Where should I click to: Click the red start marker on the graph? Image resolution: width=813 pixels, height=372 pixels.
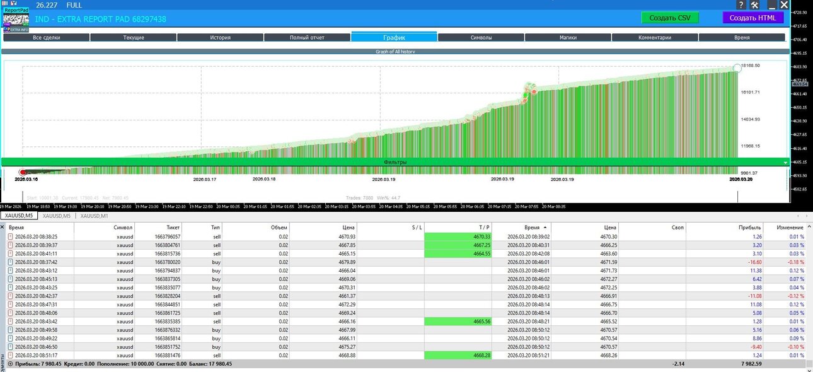[23, 172]
